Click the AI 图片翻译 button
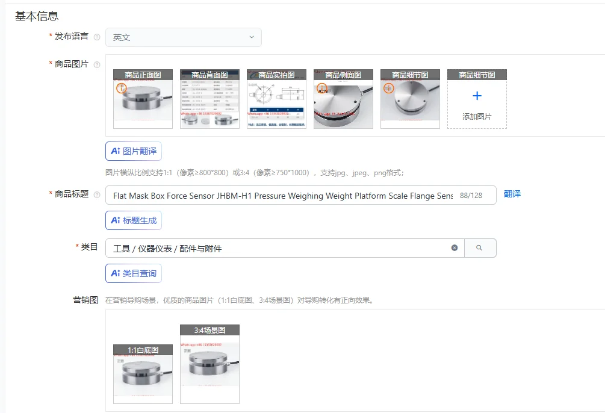This screenshot has height=413, width=605. [x=134, y=151]
